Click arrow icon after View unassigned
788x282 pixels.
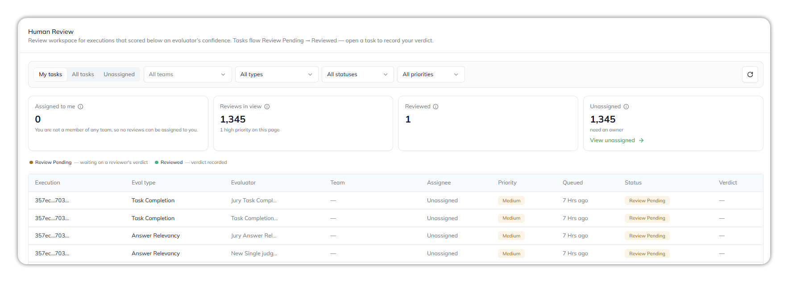[641, 140]
